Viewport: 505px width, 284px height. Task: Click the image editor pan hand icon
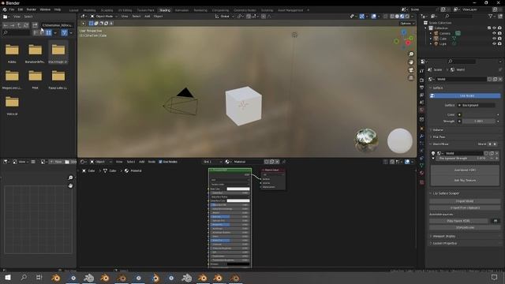pyautogui.click(x=70, y=186)
